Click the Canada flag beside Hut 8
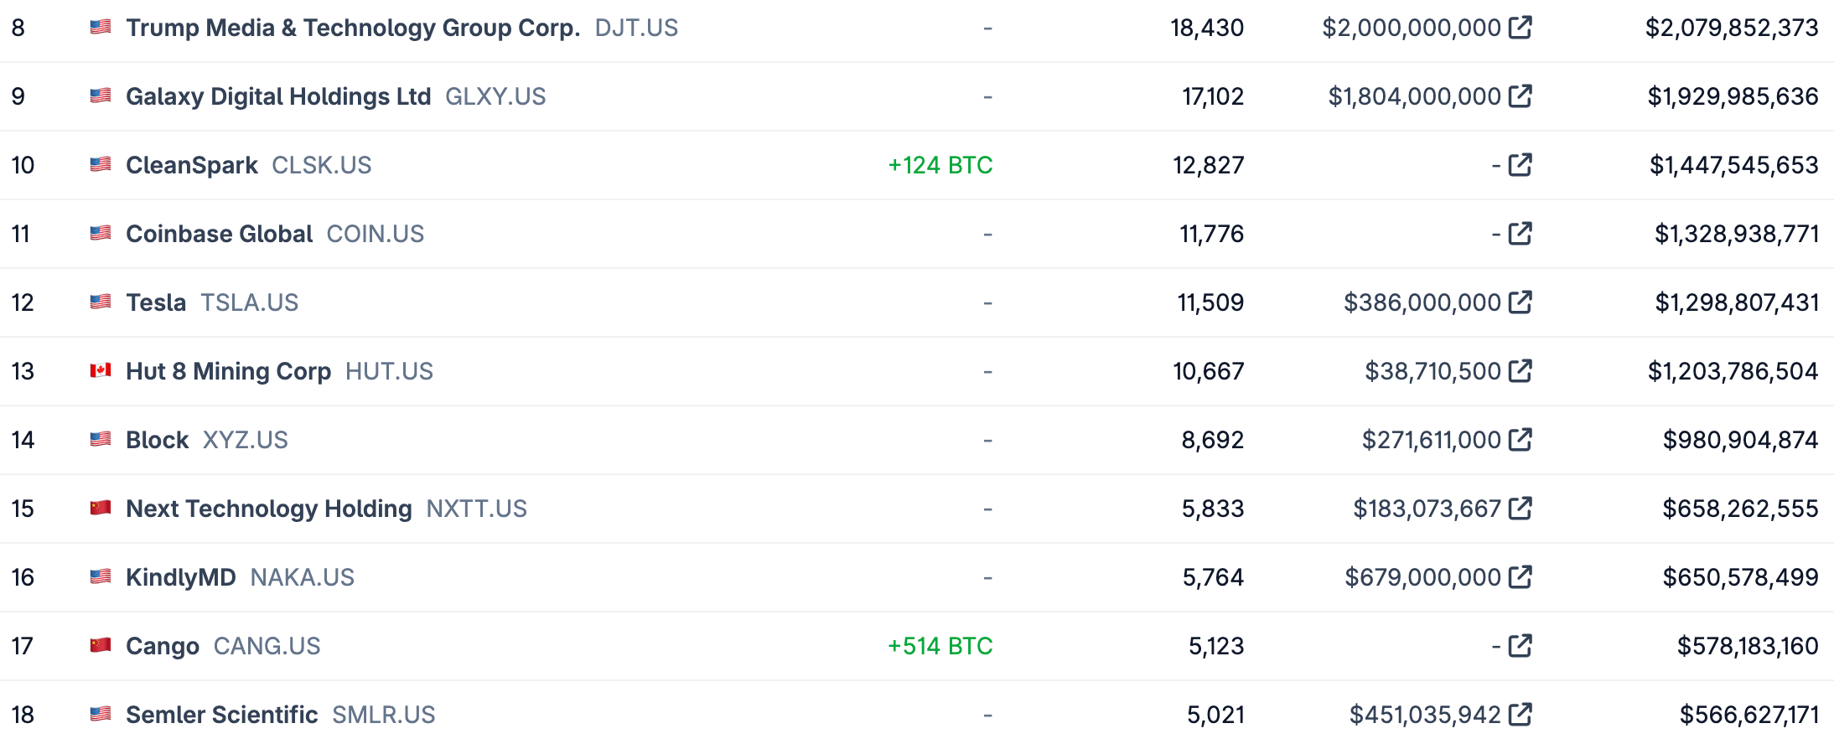The height and width of the screenshot is (744, 1834). click(101, 370)
